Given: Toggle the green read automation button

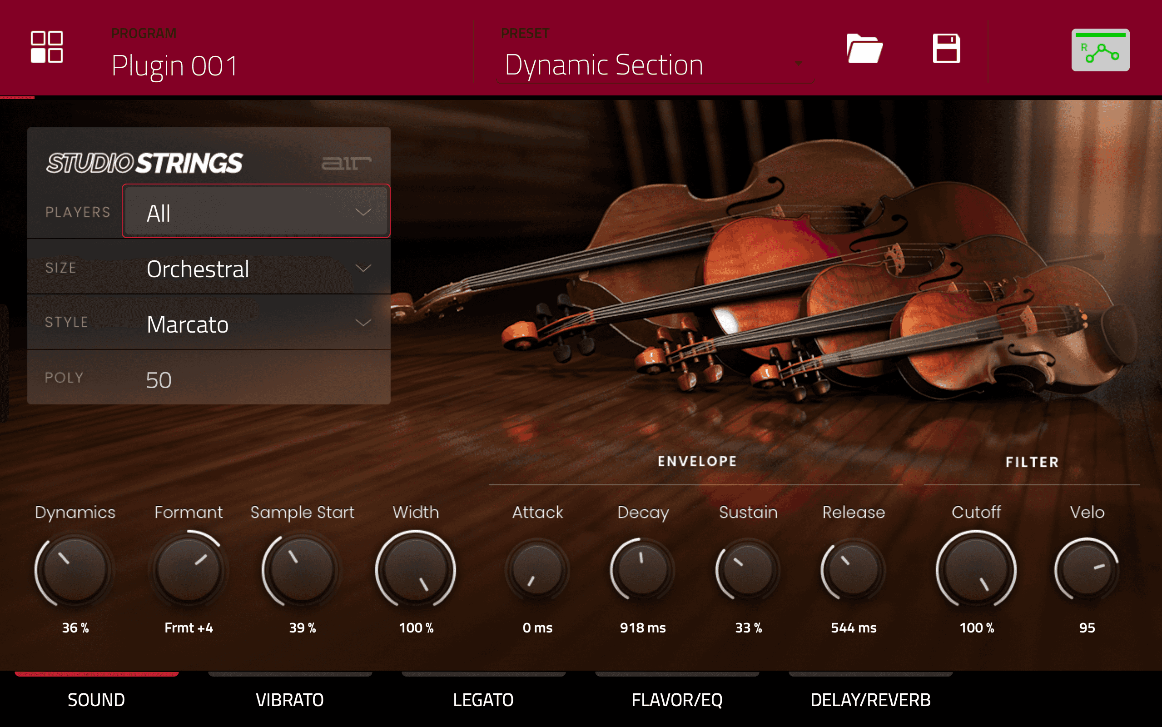Looking at the screenshot, I should [x=1100, y=50].
